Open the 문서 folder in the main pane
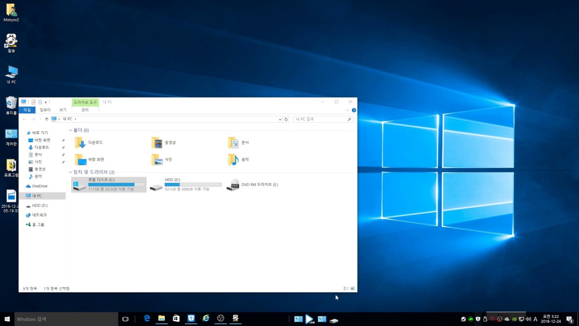579x326 pixels. point(239,143)
